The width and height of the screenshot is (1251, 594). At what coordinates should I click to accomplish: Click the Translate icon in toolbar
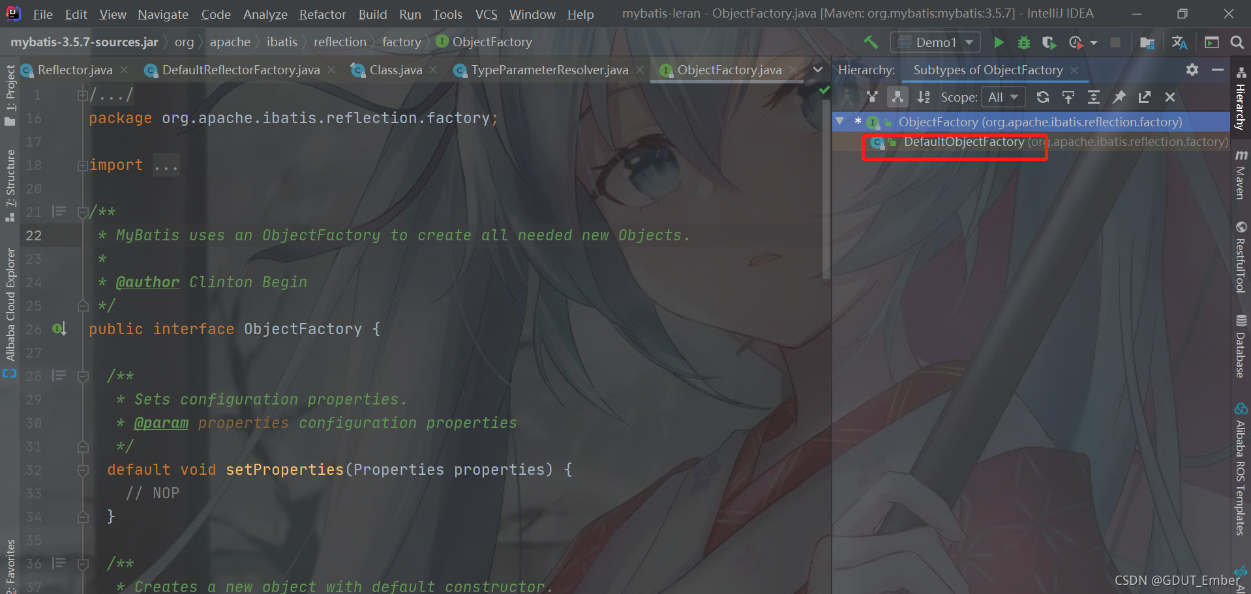[x=1179, y=42]
